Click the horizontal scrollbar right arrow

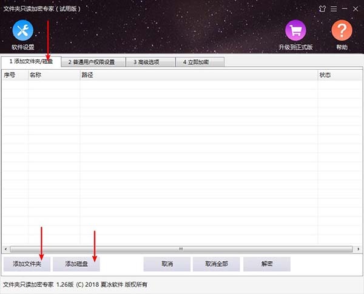pos(356,249)
